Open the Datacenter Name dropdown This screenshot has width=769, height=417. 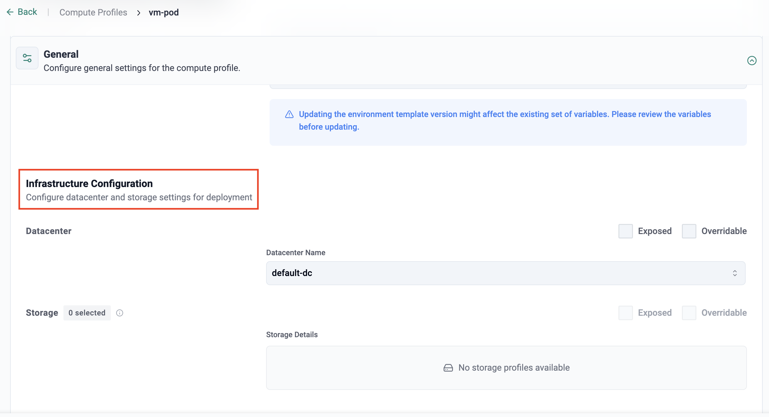505,273
